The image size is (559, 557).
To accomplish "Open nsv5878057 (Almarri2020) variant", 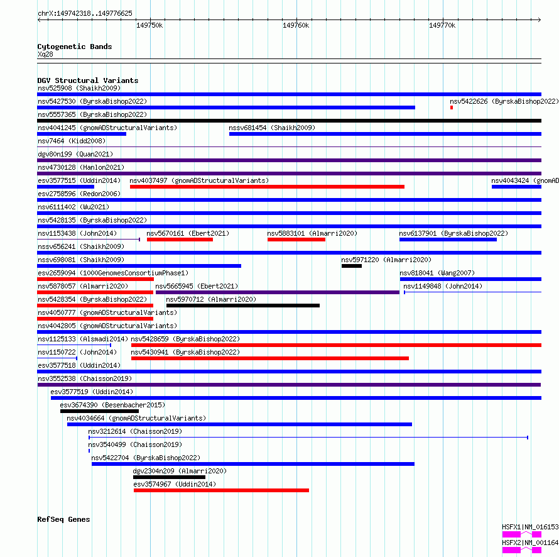I will (x=83, y=286).
